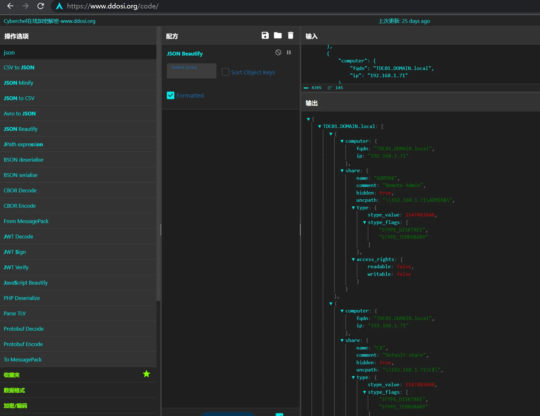This screenshot has width=540, height=416.
Task: Collapse the root object in output
Action: tap(308, 119)
